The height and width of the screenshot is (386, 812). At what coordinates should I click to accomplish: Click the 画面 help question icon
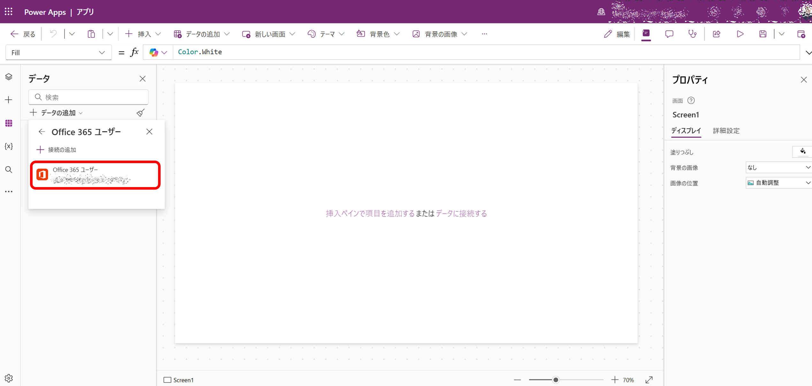(691, 101)
